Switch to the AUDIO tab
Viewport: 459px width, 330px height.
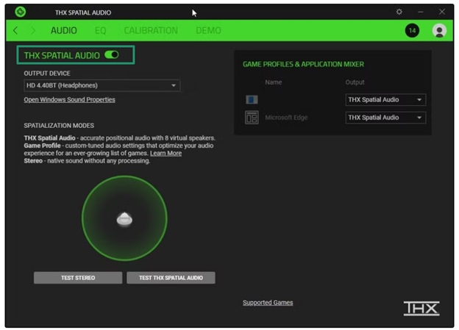[64, 30]
